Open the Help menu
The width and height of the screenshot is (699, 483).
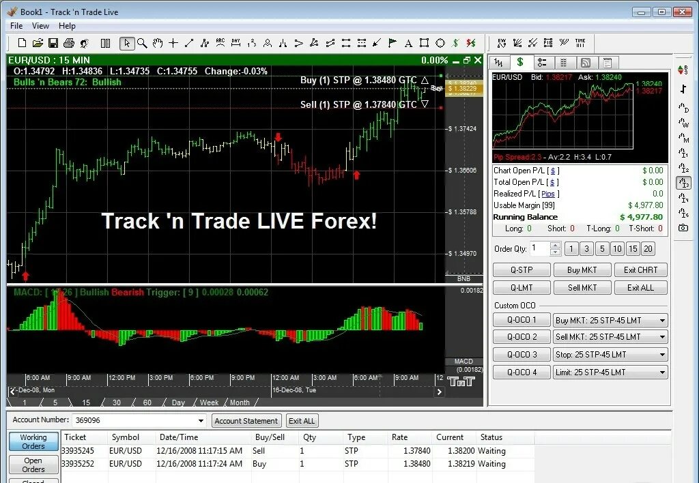pos(67,26)
